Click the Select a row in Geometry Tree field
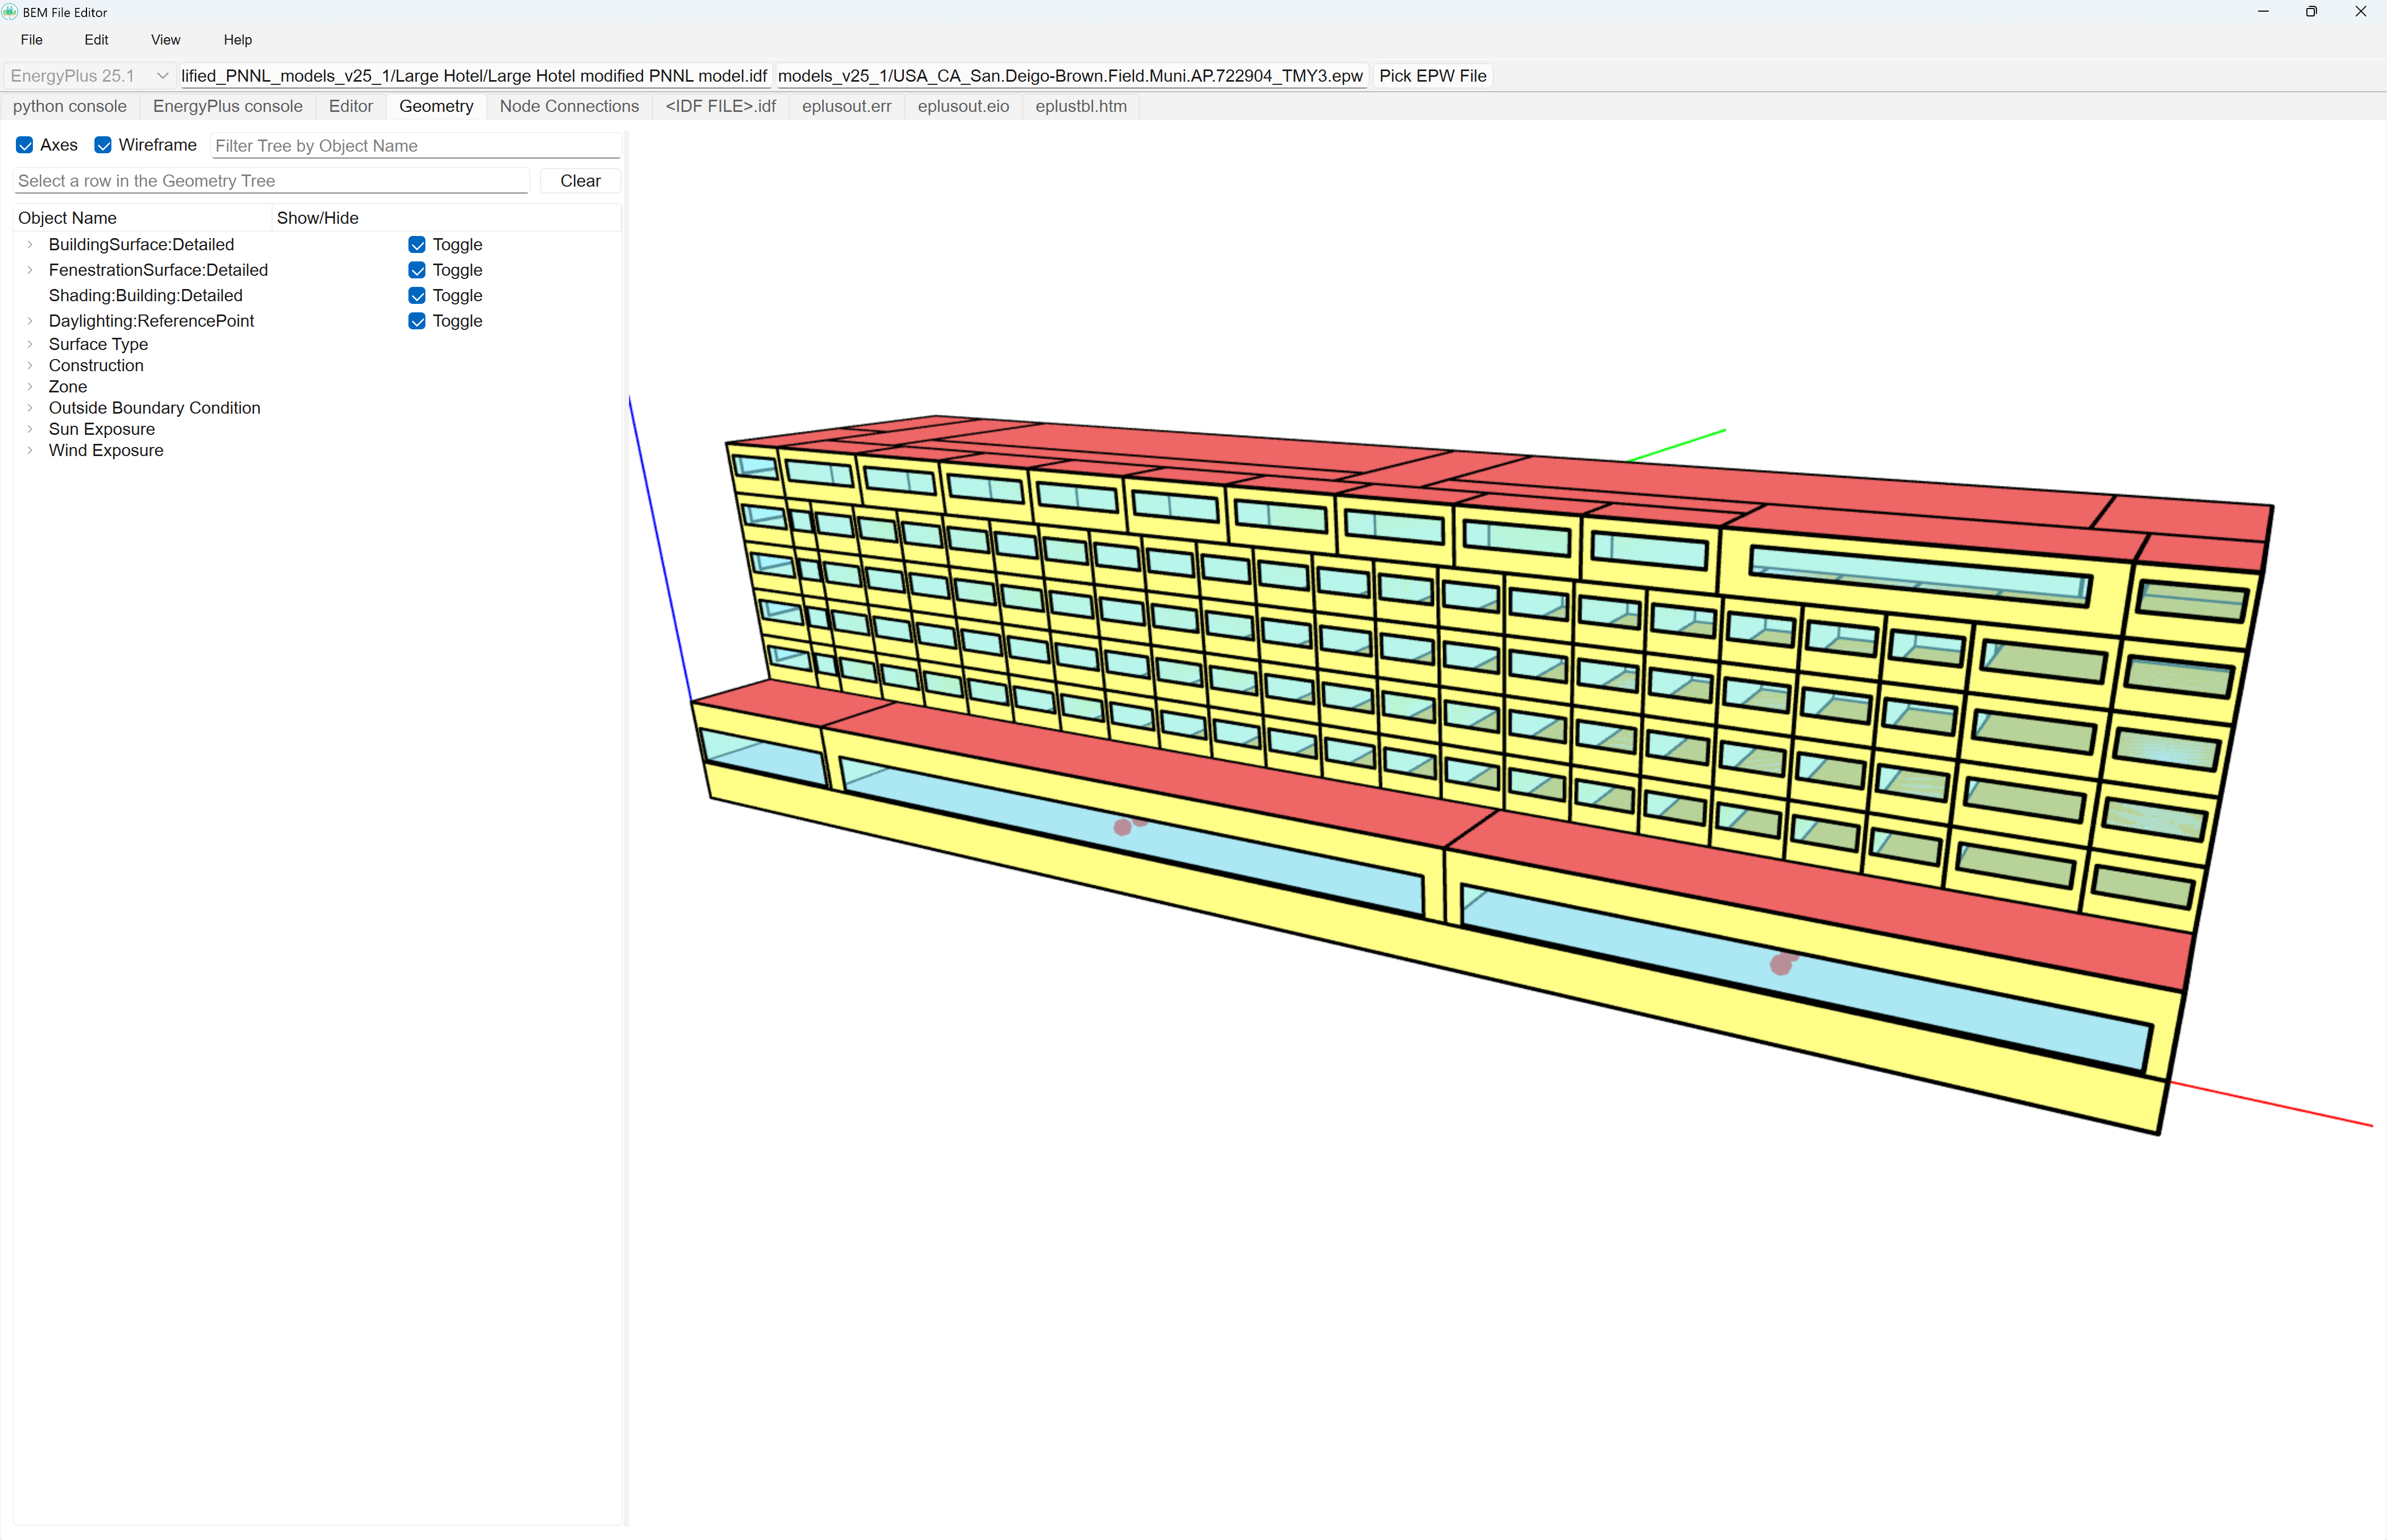 (x=272, y=181)
